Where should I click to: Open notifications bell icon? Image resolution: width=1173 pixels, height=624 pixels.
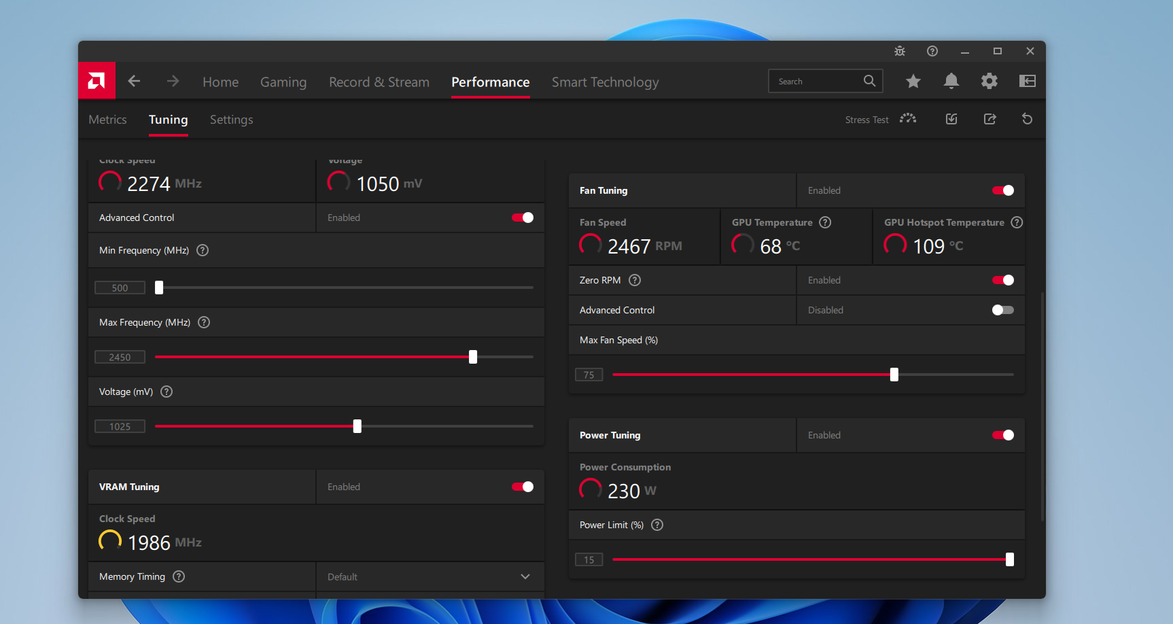coord(951,82)
